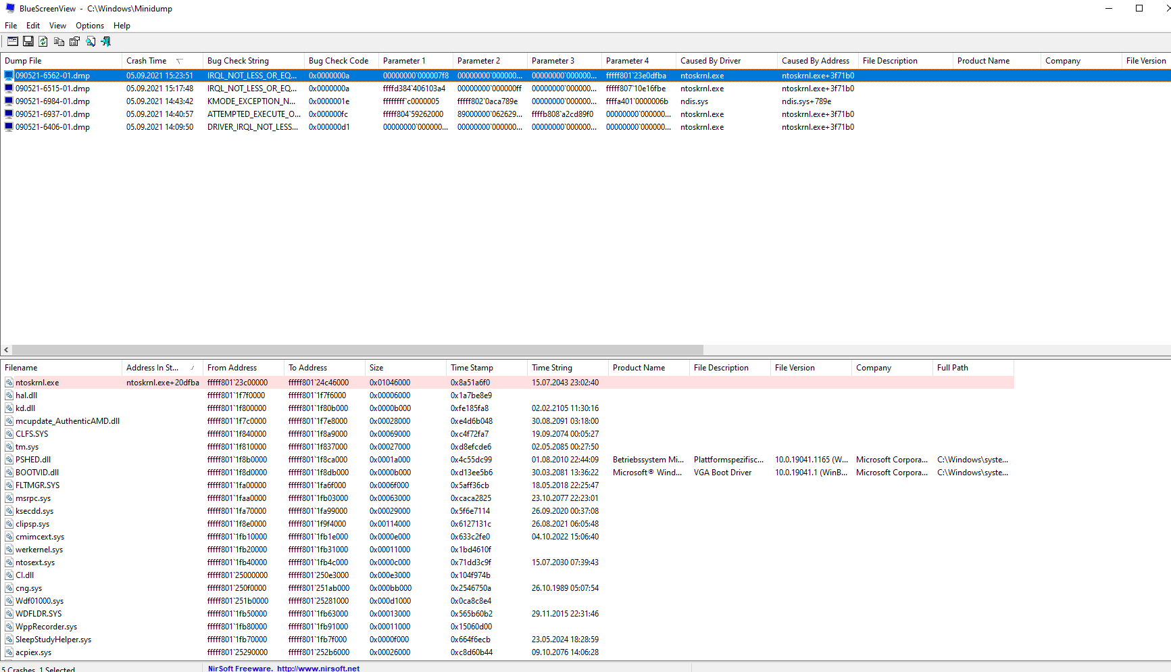This screenshot has height=672, width=1171.
Task: Click the horizontal scrollbar left arrow
Action: point(6,350)
